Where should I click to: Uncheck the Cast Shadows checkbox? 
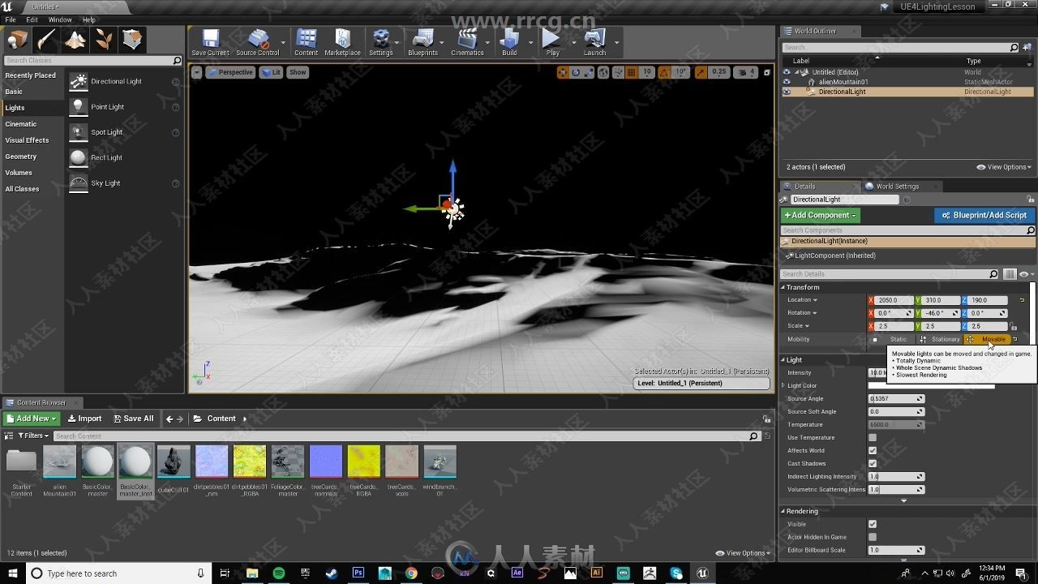873,464
